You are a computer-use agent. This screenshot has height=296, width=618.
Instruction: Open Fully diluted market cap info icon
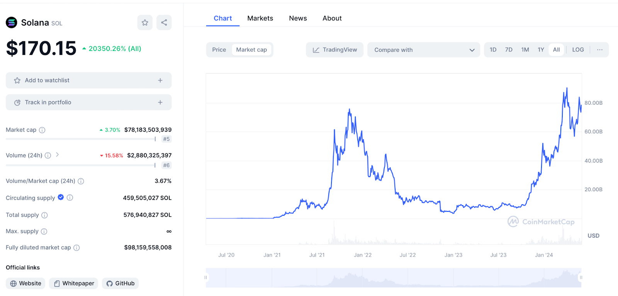[76, 248]
